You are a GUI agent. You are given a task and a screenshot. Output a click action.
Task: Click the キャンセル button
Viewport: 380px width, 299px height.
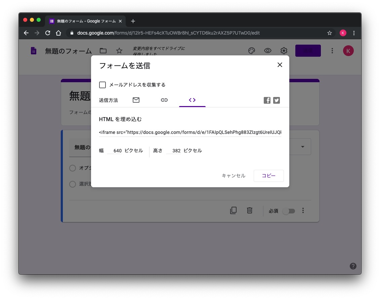234,176
